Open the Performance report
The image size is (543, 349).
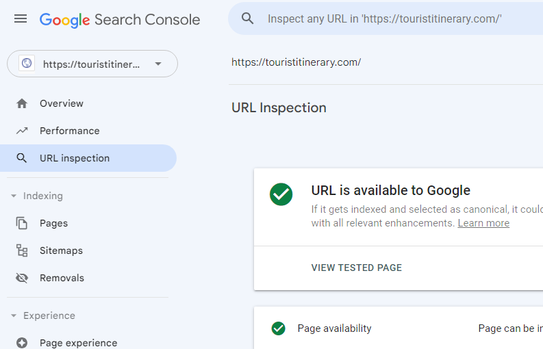click(x=69, y=131)
